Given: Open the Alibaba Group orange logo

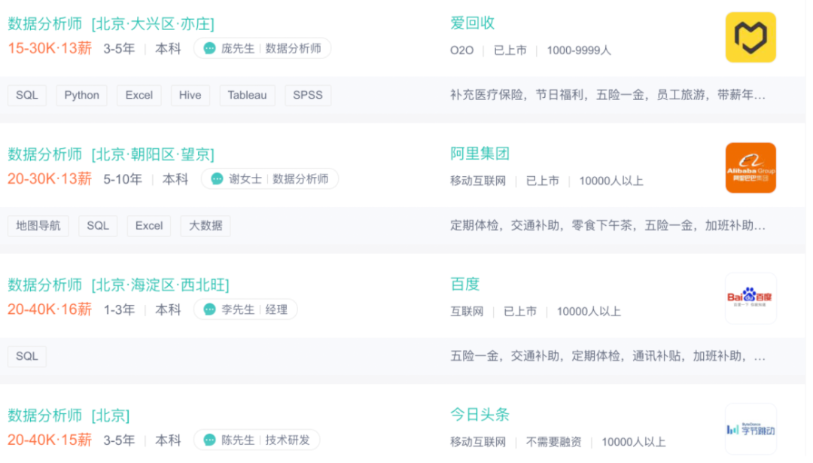Looking at the screenshot, I should 751,168.
